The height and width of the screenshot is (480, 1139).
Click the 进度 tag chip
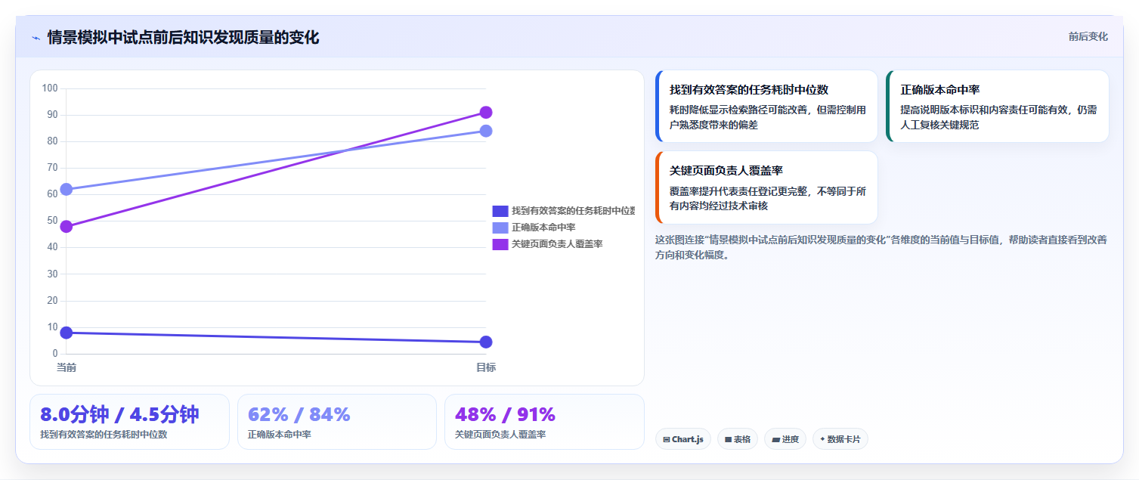click(x=785, y=439)
